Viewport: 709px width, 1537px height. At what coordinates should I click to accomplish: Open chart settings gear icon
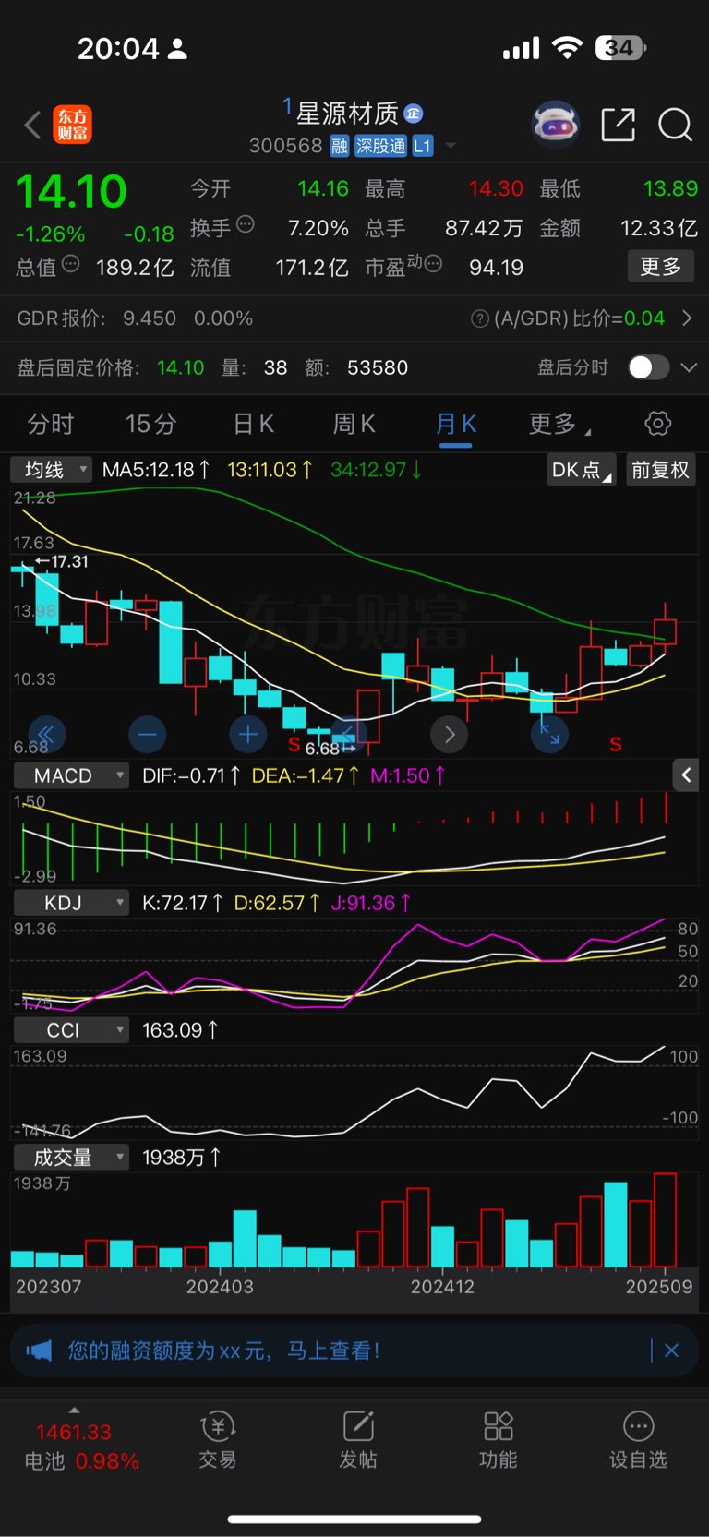tap(657, 424)
